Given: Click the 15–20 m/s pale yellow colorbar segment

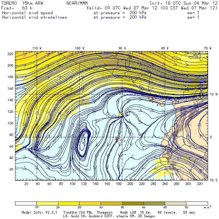Looking at the screenshot, I should pos(47,203).
